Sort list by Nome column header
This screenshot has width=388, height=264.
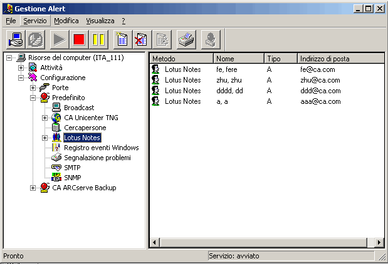point(238,58)
